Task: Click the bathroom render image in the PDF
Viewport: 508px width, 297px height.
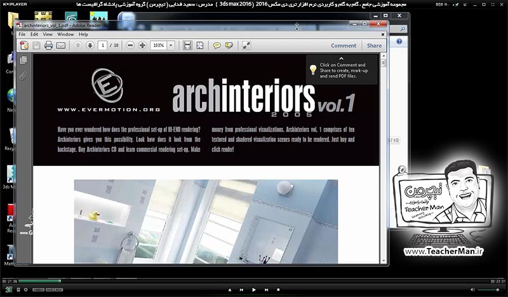Action: coord(206,221)
